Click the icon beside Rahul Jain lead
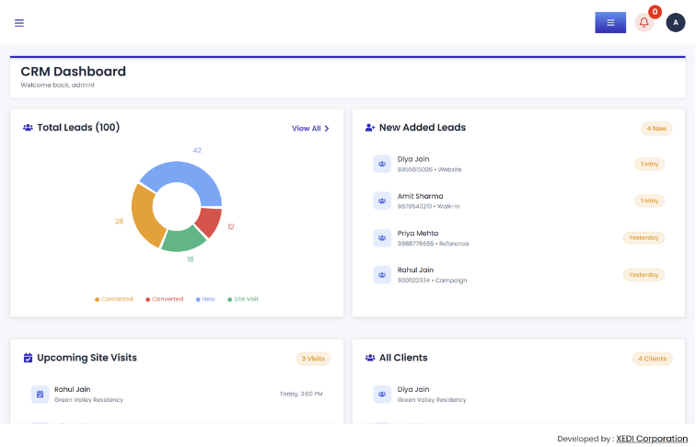 (382, 275)
